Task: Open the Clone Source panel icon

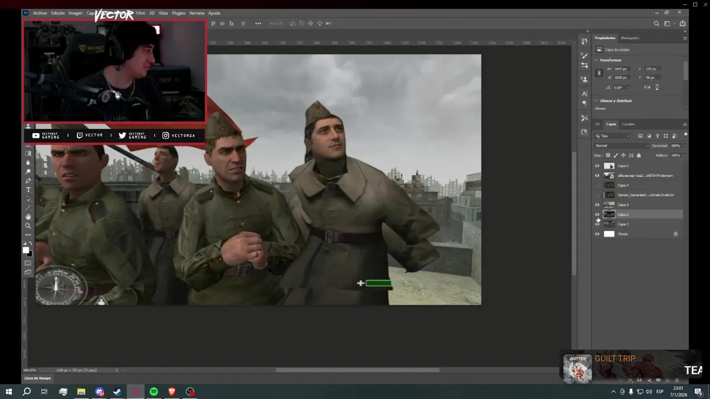Action: pyautogui.click(x=584, y=78)
